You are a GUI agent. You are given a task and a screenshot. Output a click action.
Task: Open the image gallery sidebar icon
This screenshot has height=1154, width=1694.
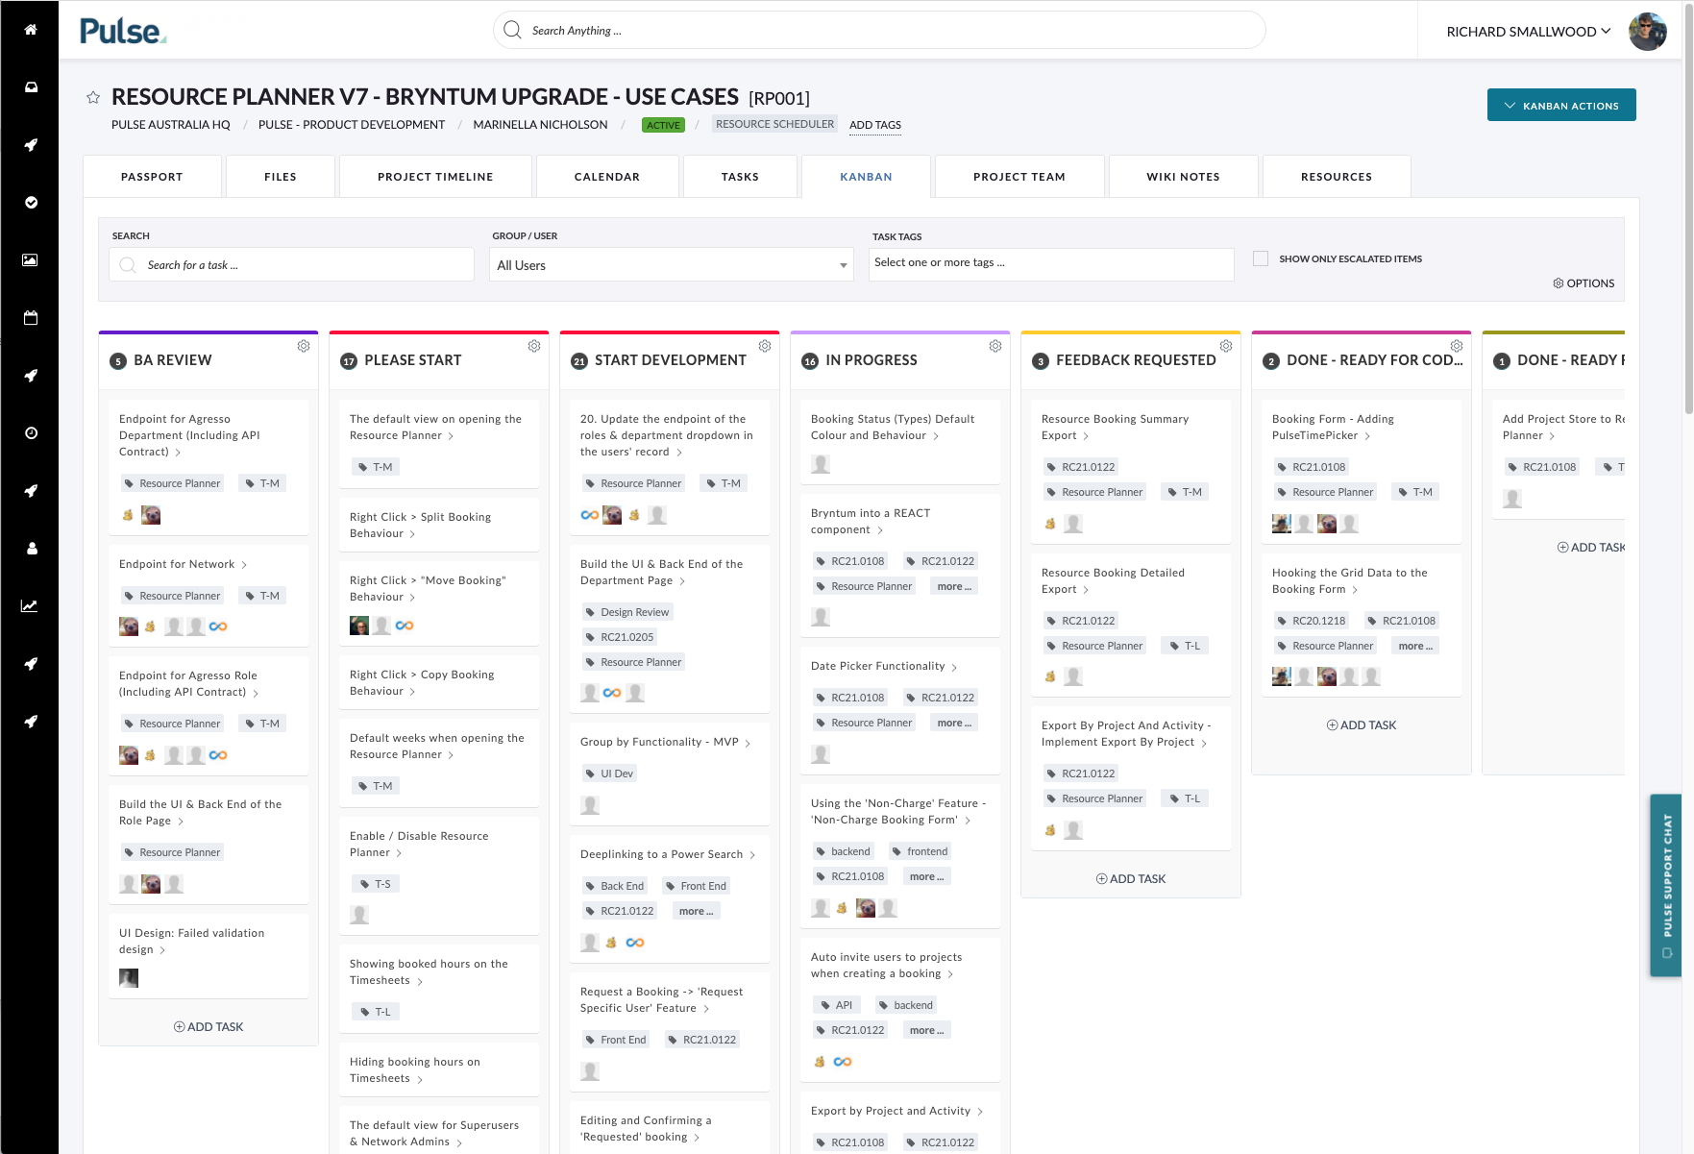click(x=31, y=260)
